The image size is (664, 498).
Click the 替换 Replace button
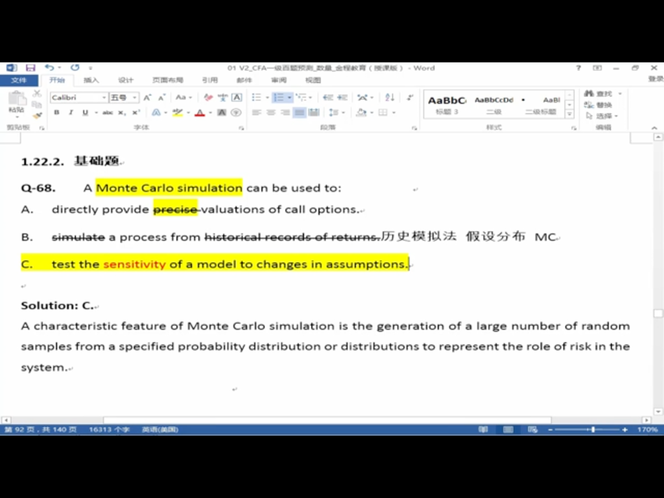tap(598, 104)
